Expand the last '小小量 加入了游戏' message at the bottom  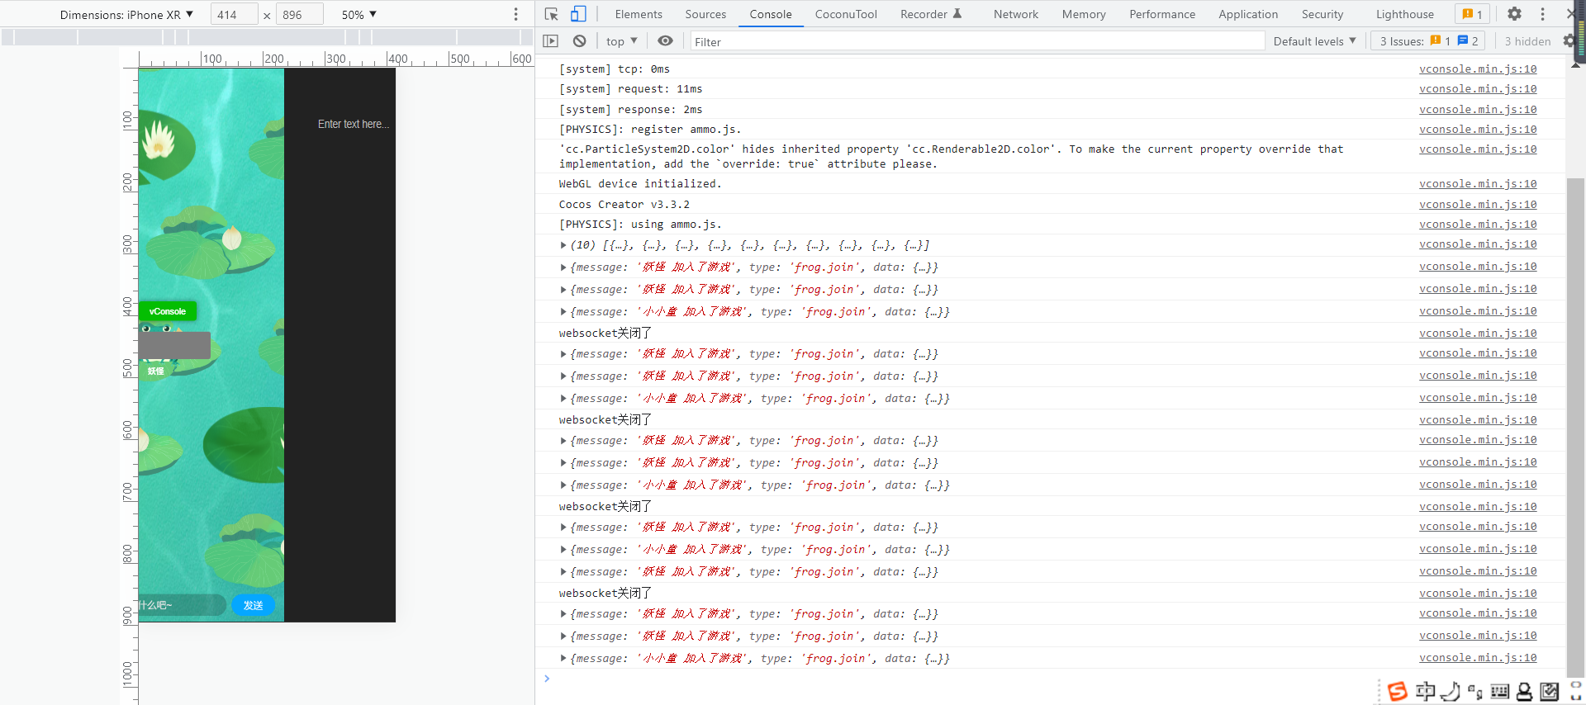click(563, 659)
